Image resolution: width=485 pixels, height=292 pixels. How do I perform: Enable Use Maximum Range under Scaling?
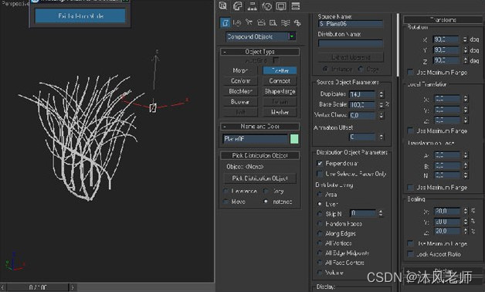point(410,243)
